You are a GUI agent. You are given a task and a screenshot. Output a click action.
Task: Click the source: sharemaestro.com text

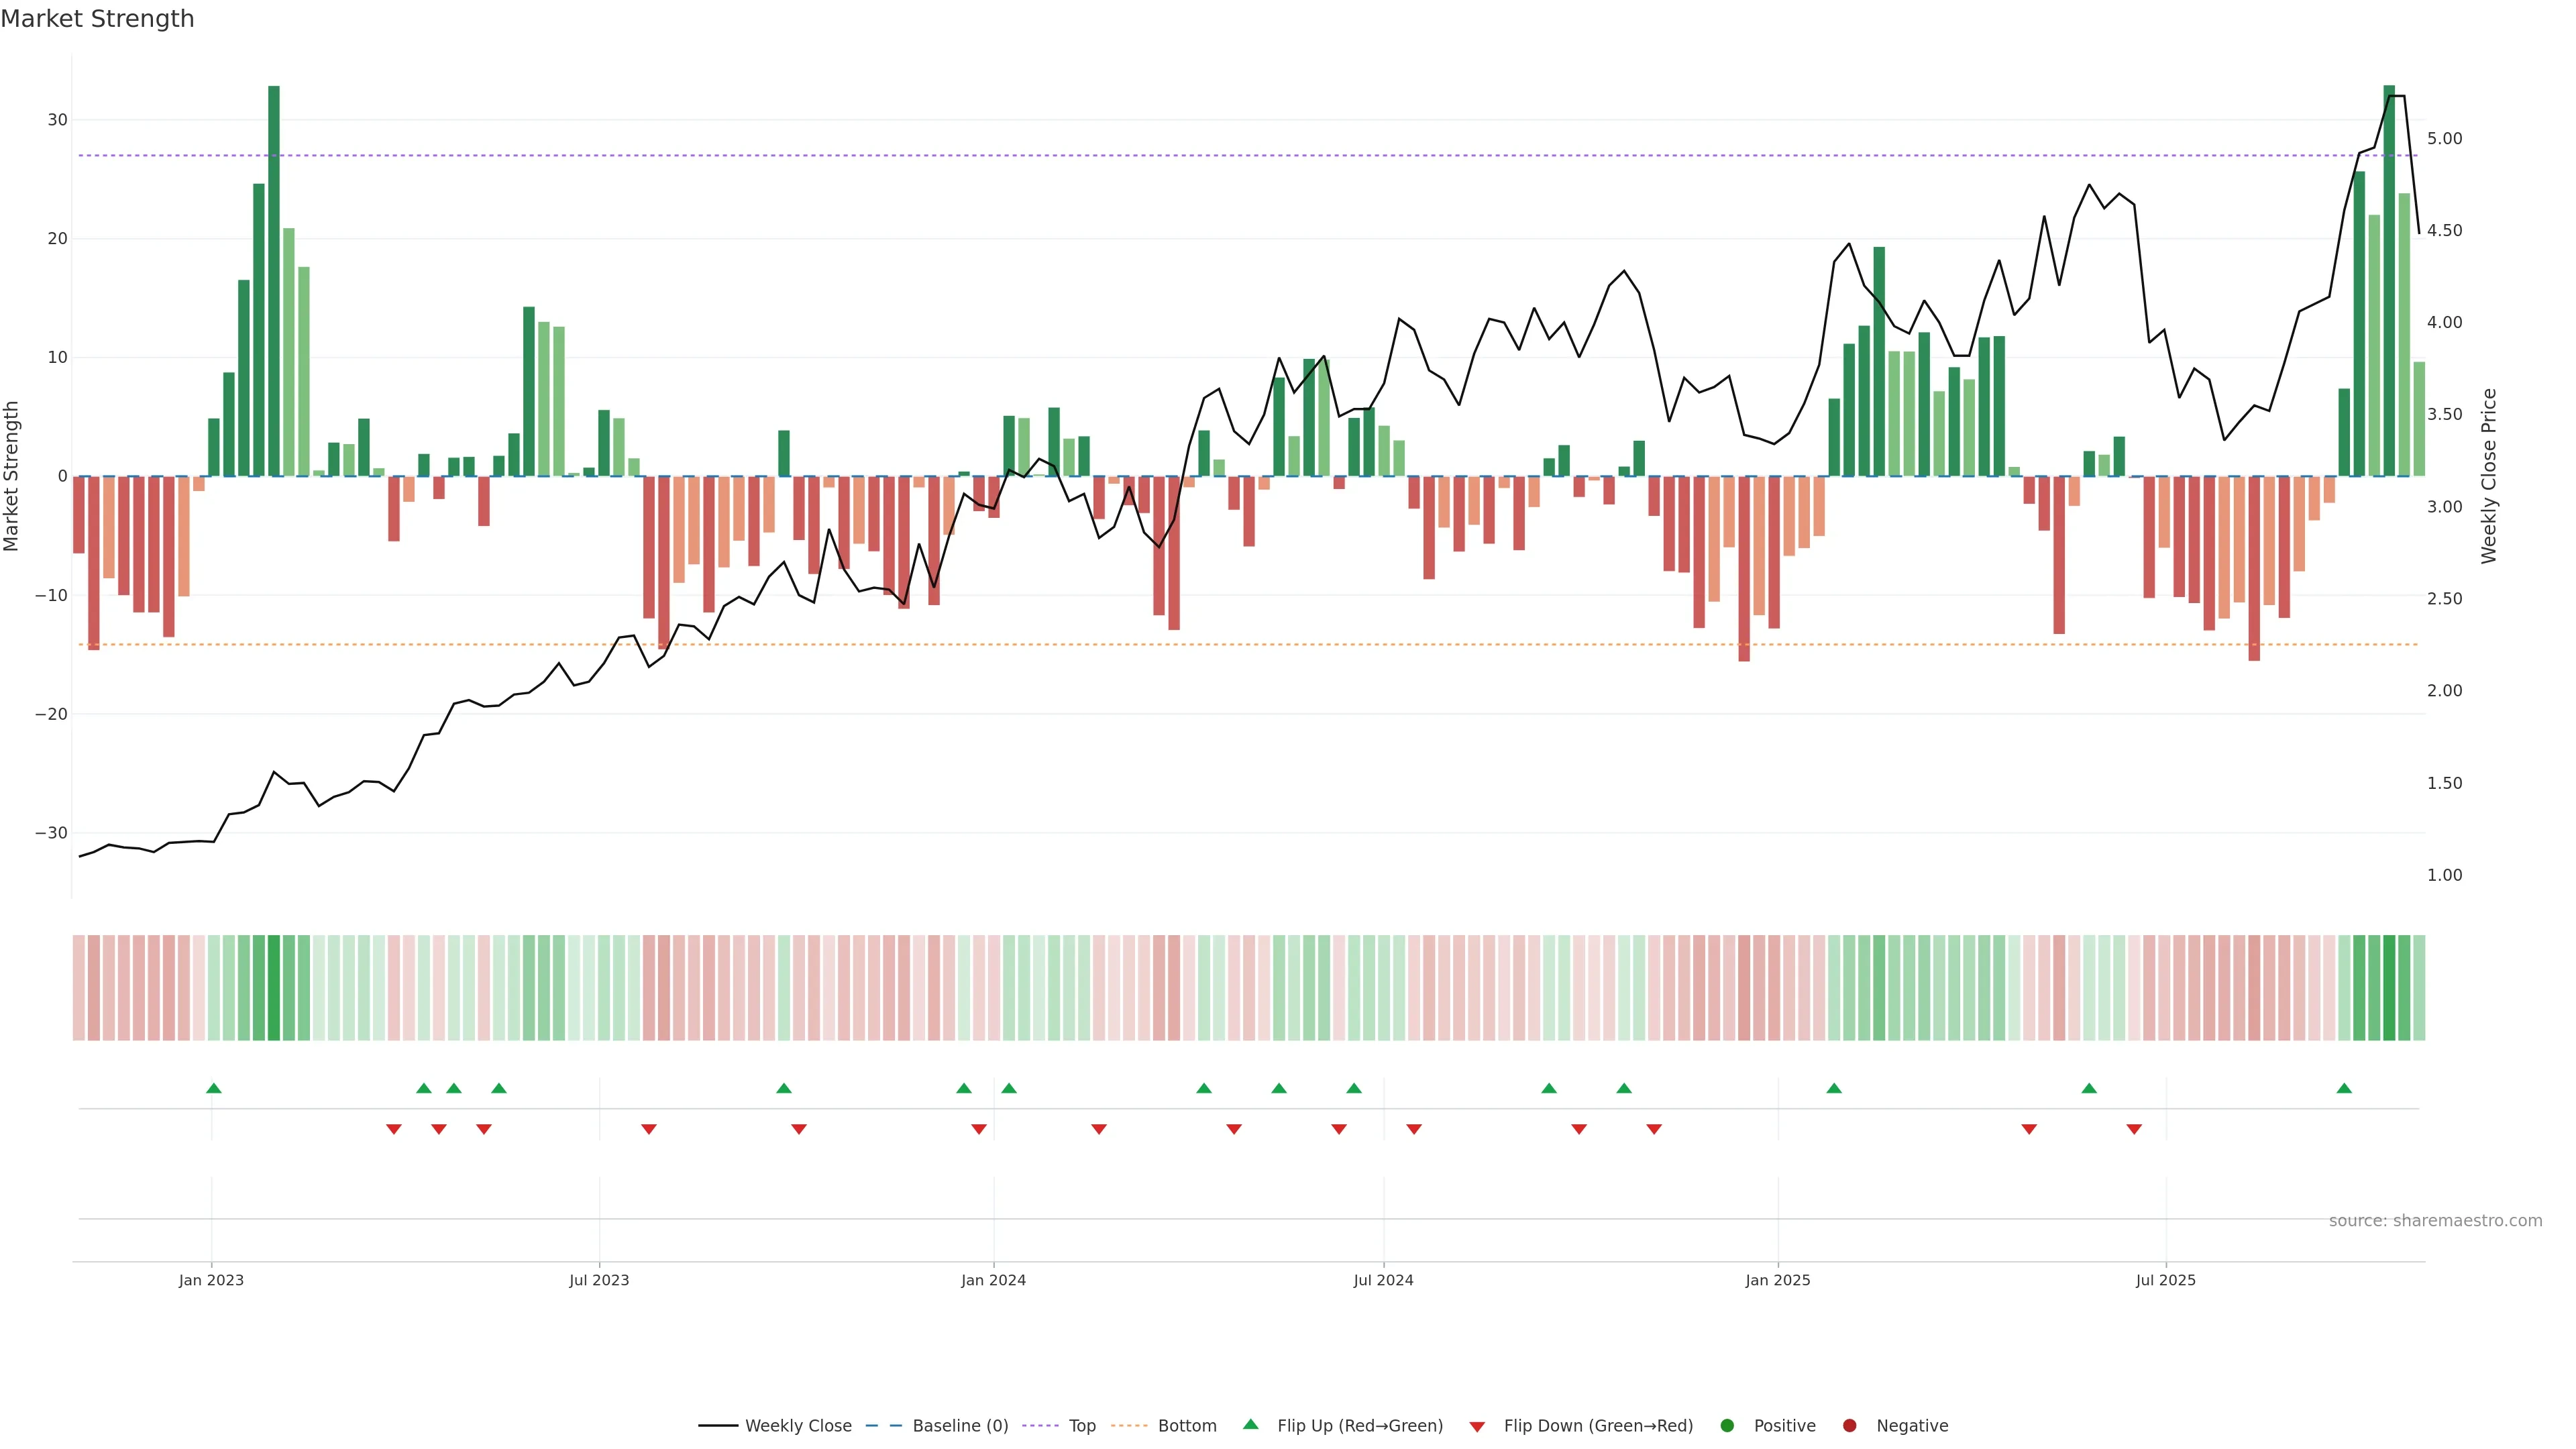2435,1221
